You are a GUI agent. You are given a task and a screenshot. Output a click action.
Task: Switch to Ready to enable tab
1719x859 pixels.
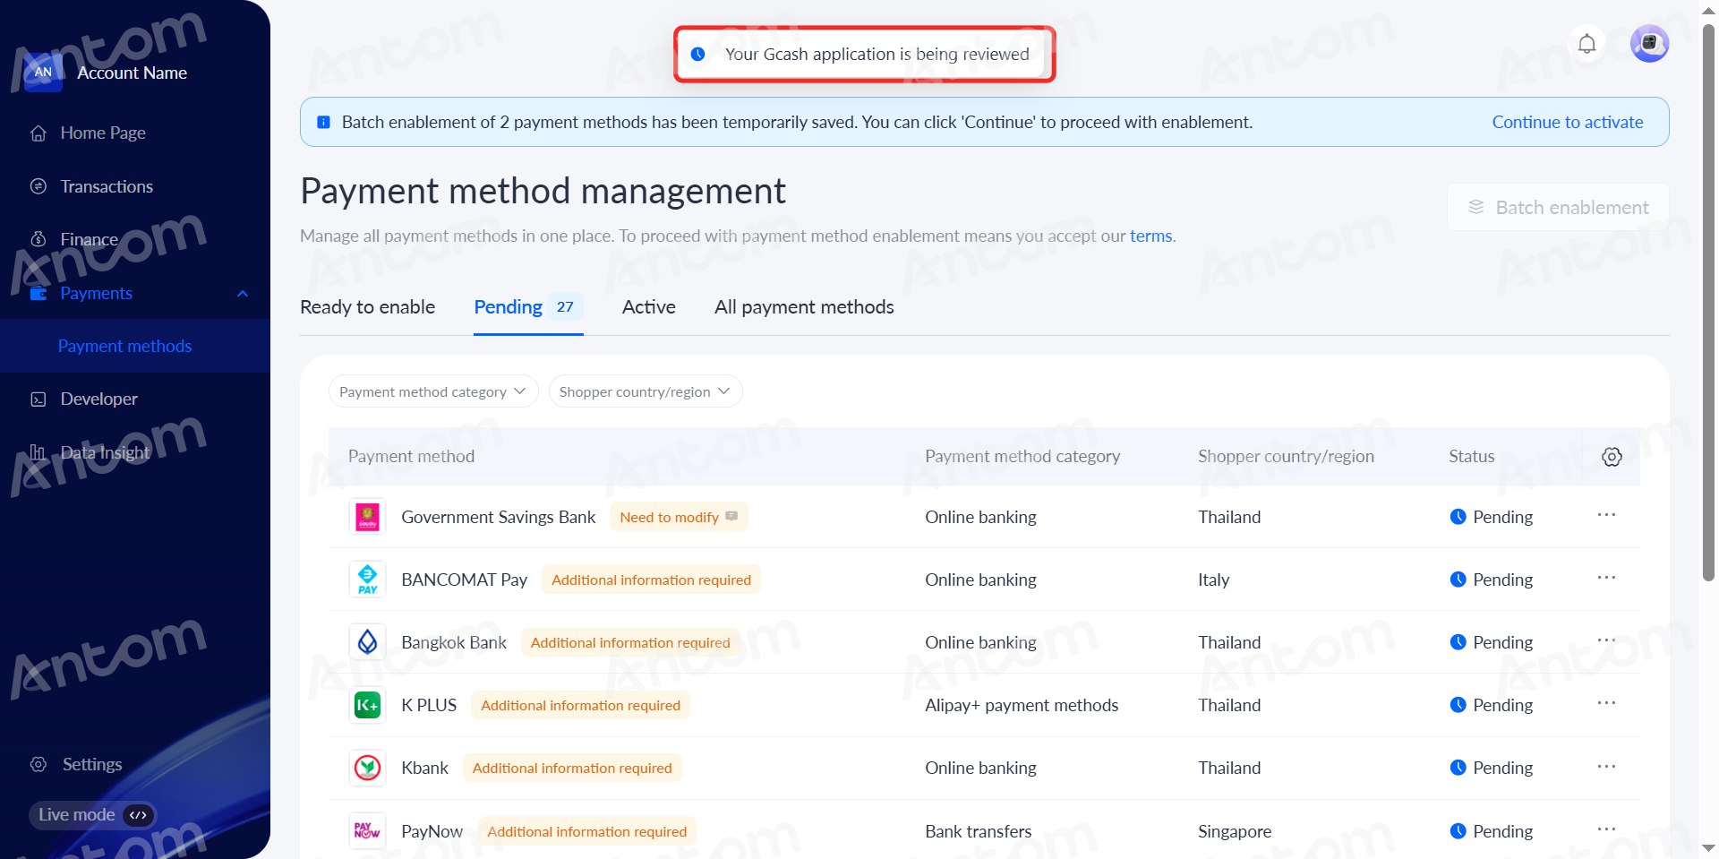(x=367, y=307)
